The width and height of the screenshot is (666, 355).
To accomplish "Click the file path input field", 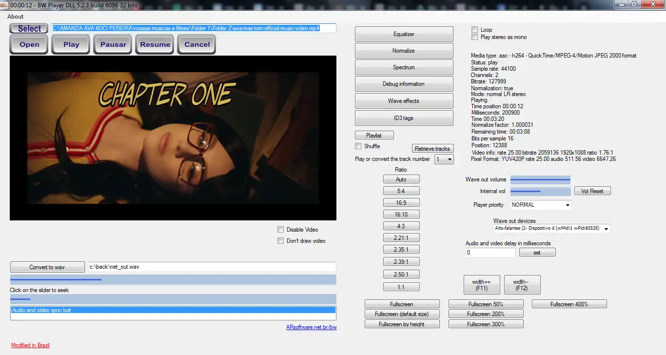I will coord(194,28).
